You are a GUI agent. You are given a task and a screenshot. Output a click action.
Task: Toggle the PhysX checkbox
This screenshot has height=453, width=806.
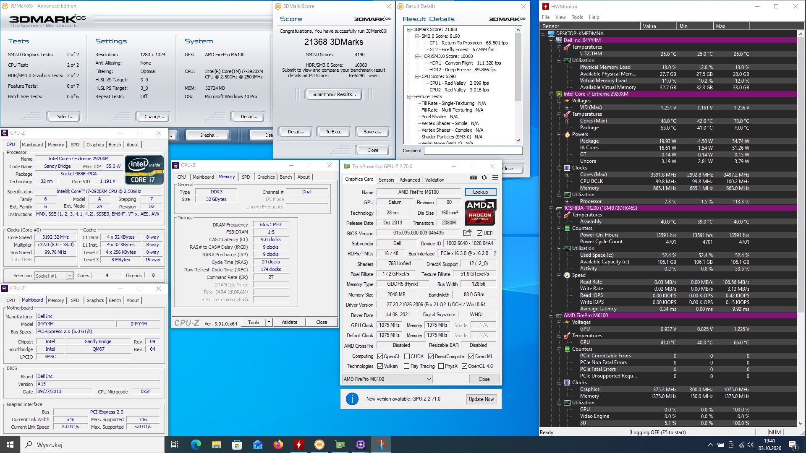pyautogui.click(x=441, y=366)
